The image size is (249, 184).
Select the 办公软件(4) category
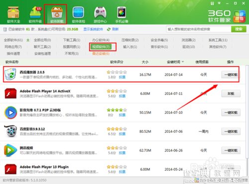[x=101, y=40]
